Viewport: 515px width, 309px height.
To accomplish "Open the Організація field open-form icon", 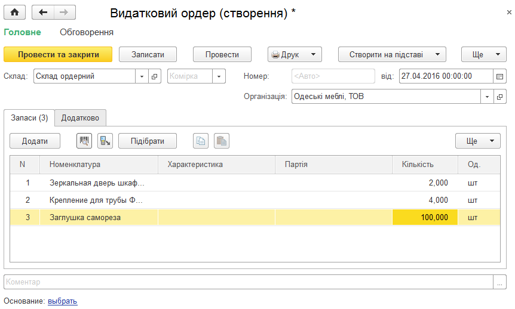I will 499,97.
